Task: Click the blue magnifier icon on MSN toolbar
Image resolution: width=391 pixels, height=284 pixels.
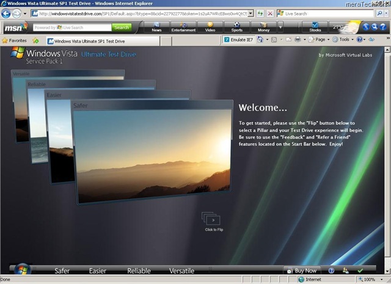Action: click(x=375, y=27)
